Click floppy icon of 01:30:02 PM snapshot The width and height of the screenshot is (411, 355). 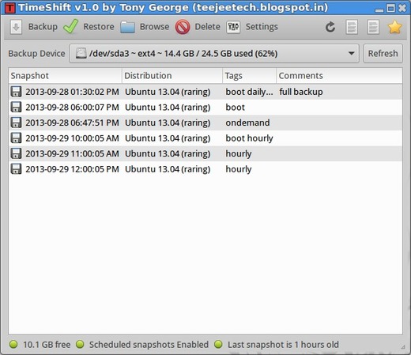pos(16,92)
